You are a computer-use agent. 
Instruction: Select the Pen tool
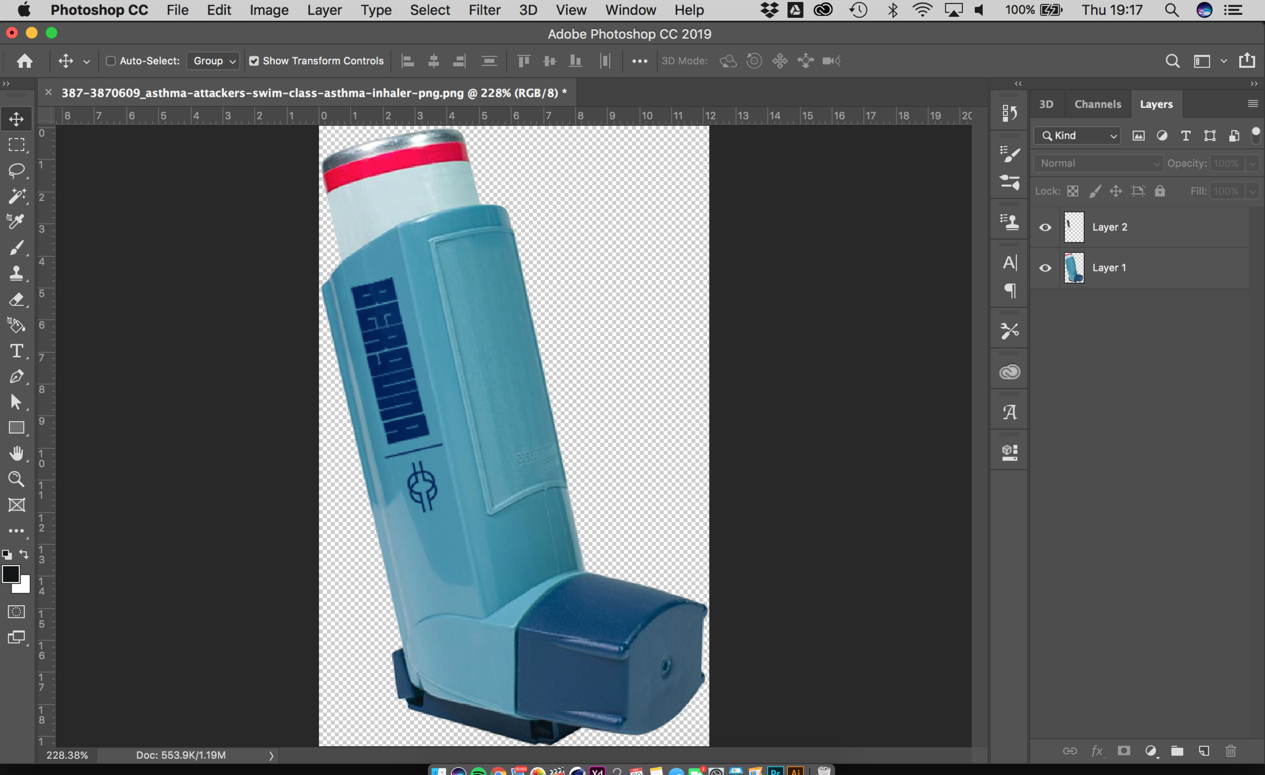[16, 377]
